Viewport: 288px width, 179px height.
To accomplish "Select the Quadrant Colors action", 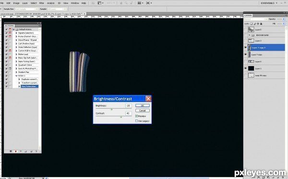I will (x=25, y=65).
